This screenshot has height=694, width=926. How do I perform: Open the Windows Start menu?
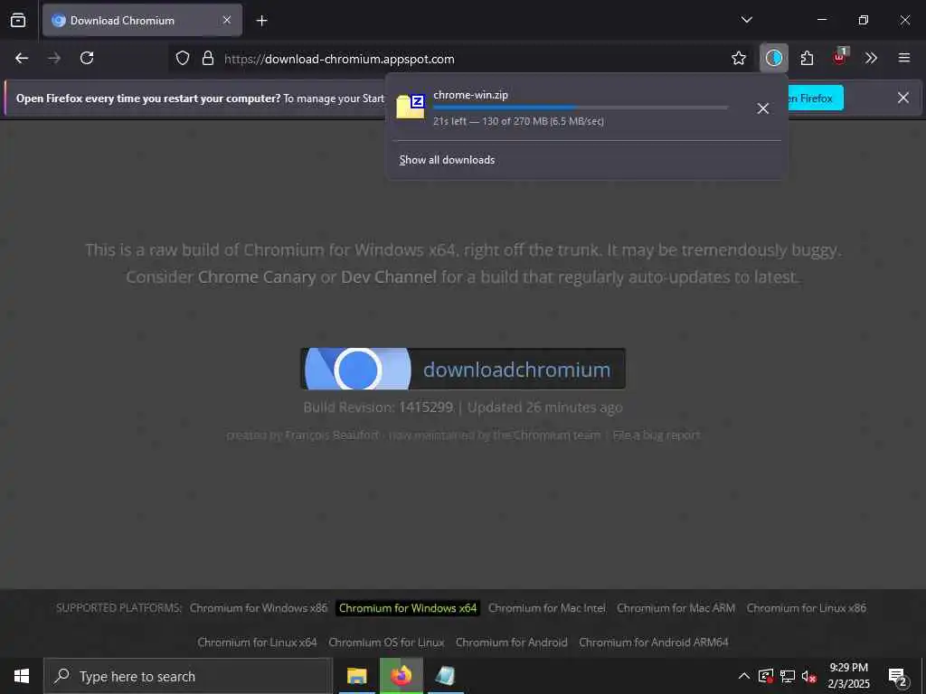22,676
